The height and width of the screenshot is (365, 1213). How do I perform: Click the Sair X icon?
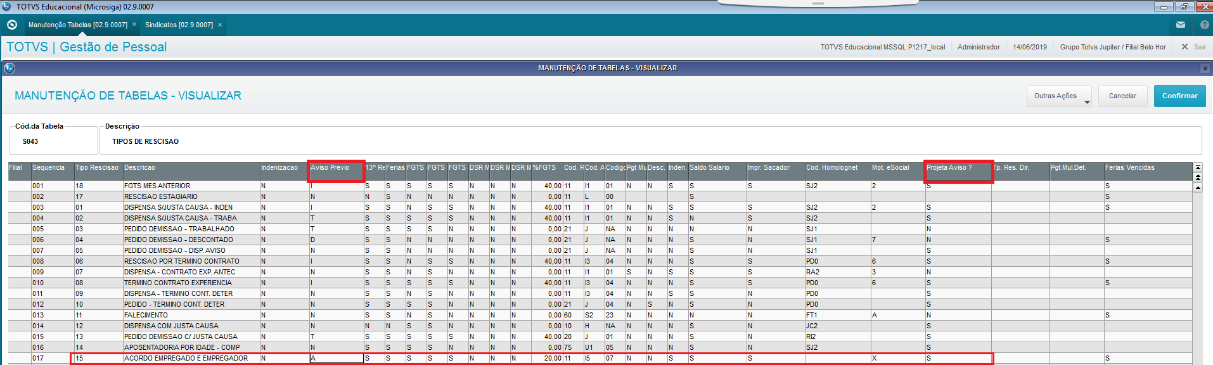1184,47
